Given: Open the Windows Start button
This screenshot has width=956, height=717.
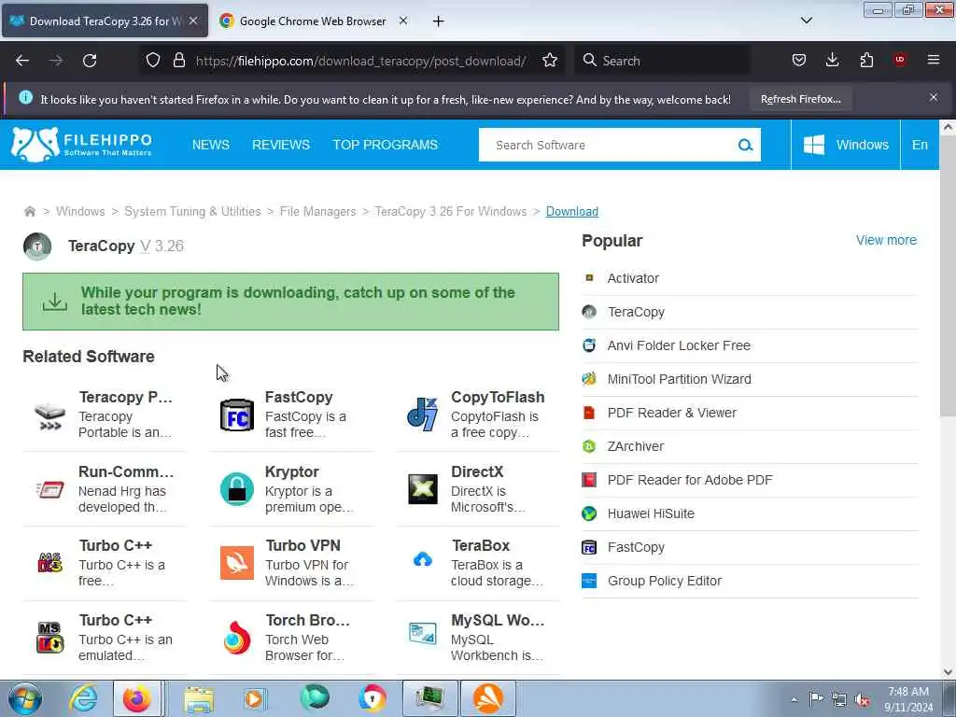Looking at the screenshot, I should coord(25,698).
